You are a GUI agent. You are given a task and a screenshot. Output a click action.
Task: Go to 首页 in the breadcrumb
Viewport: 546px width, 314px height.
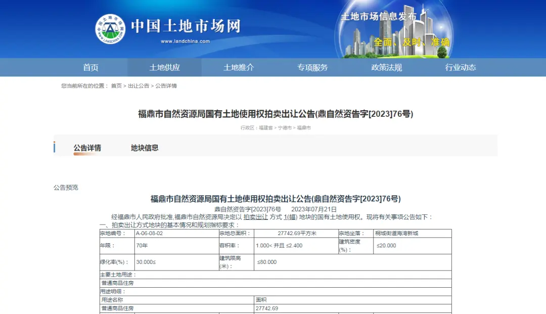pos(116,85)
